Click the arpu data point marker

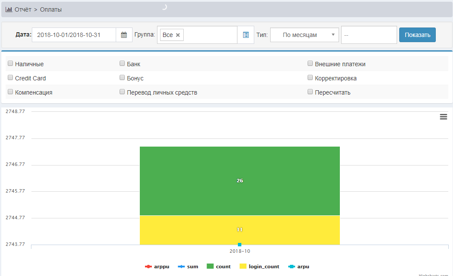pos(240,245)
